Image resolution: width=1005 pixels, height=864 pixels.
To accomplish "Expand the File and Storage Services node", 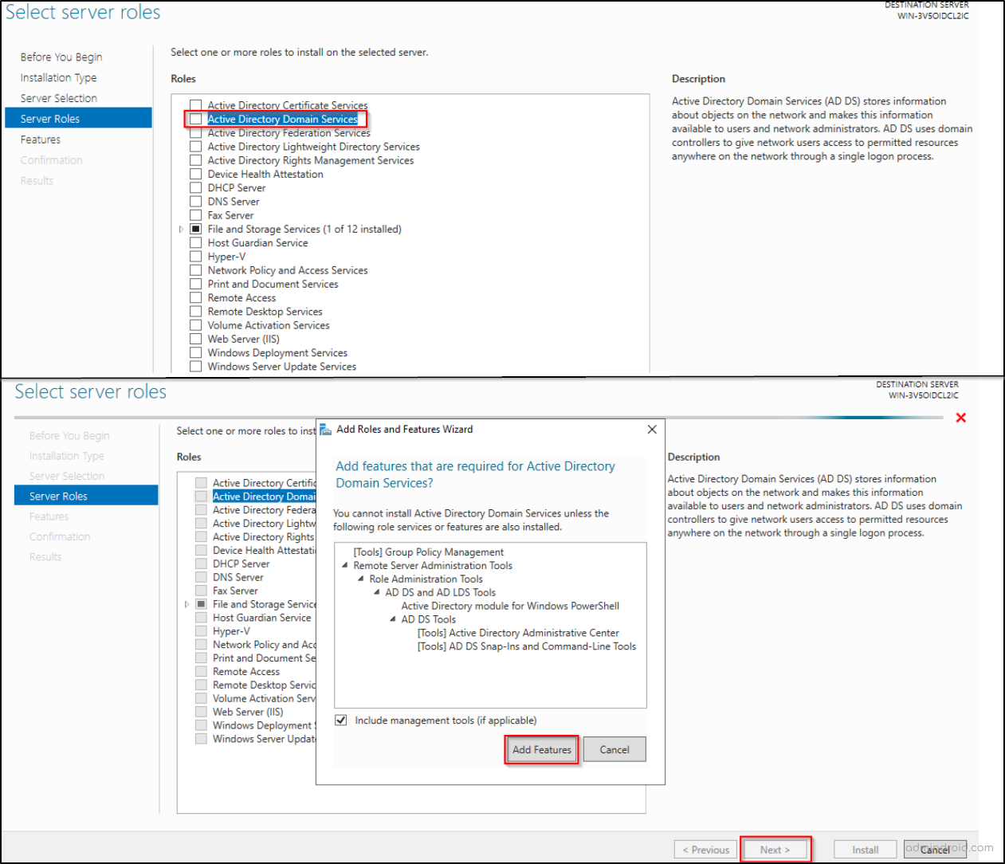I will 180,229.
